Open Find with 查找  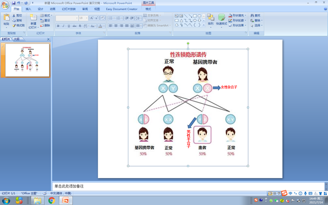[255, 15]
